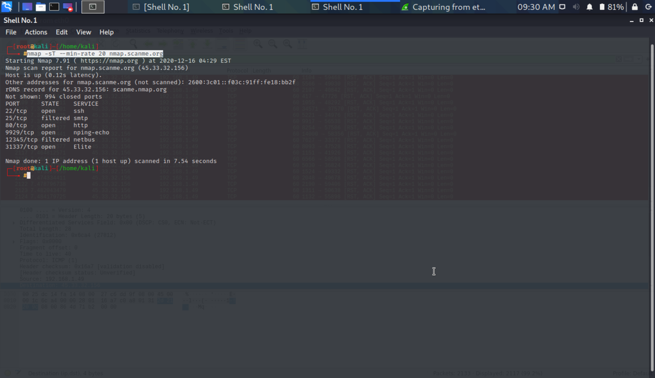655x378 pixels.
Task: Click the highlighted nmap -sT command text
Action: (x=95, y=54)
